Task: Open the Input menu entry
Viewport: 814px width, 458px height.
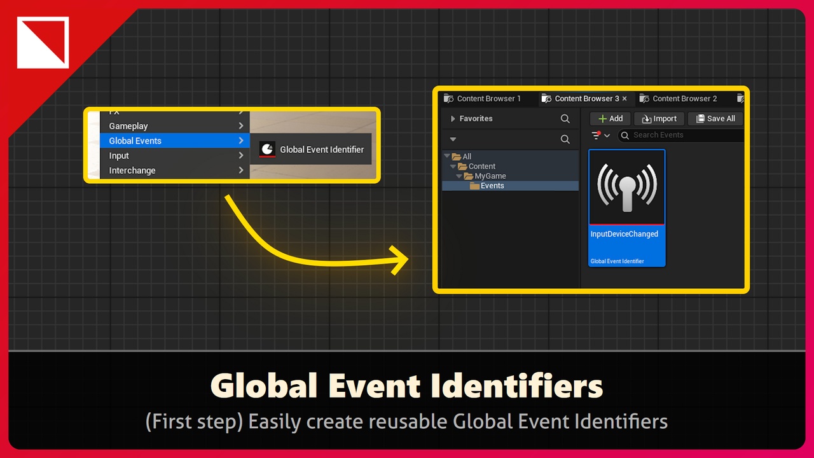Action: point(175,155)
